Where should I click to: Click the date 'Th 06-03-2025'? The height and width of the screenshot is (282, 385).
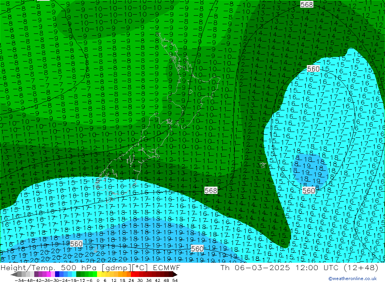coord(255,267)
